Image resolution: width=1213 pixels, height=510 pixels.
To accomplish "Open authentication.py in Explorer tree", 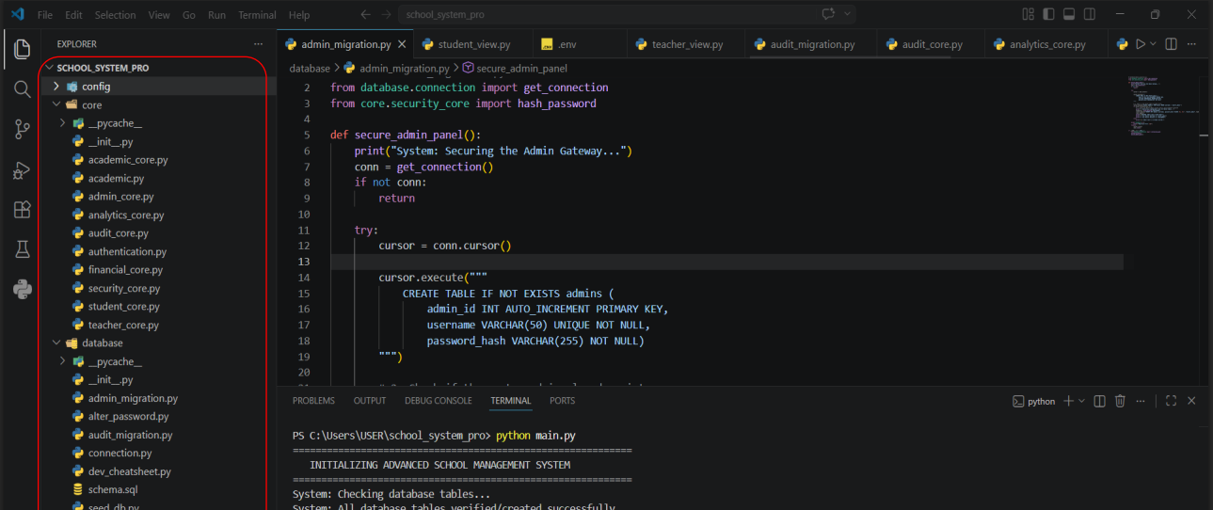I will (127, 251).
